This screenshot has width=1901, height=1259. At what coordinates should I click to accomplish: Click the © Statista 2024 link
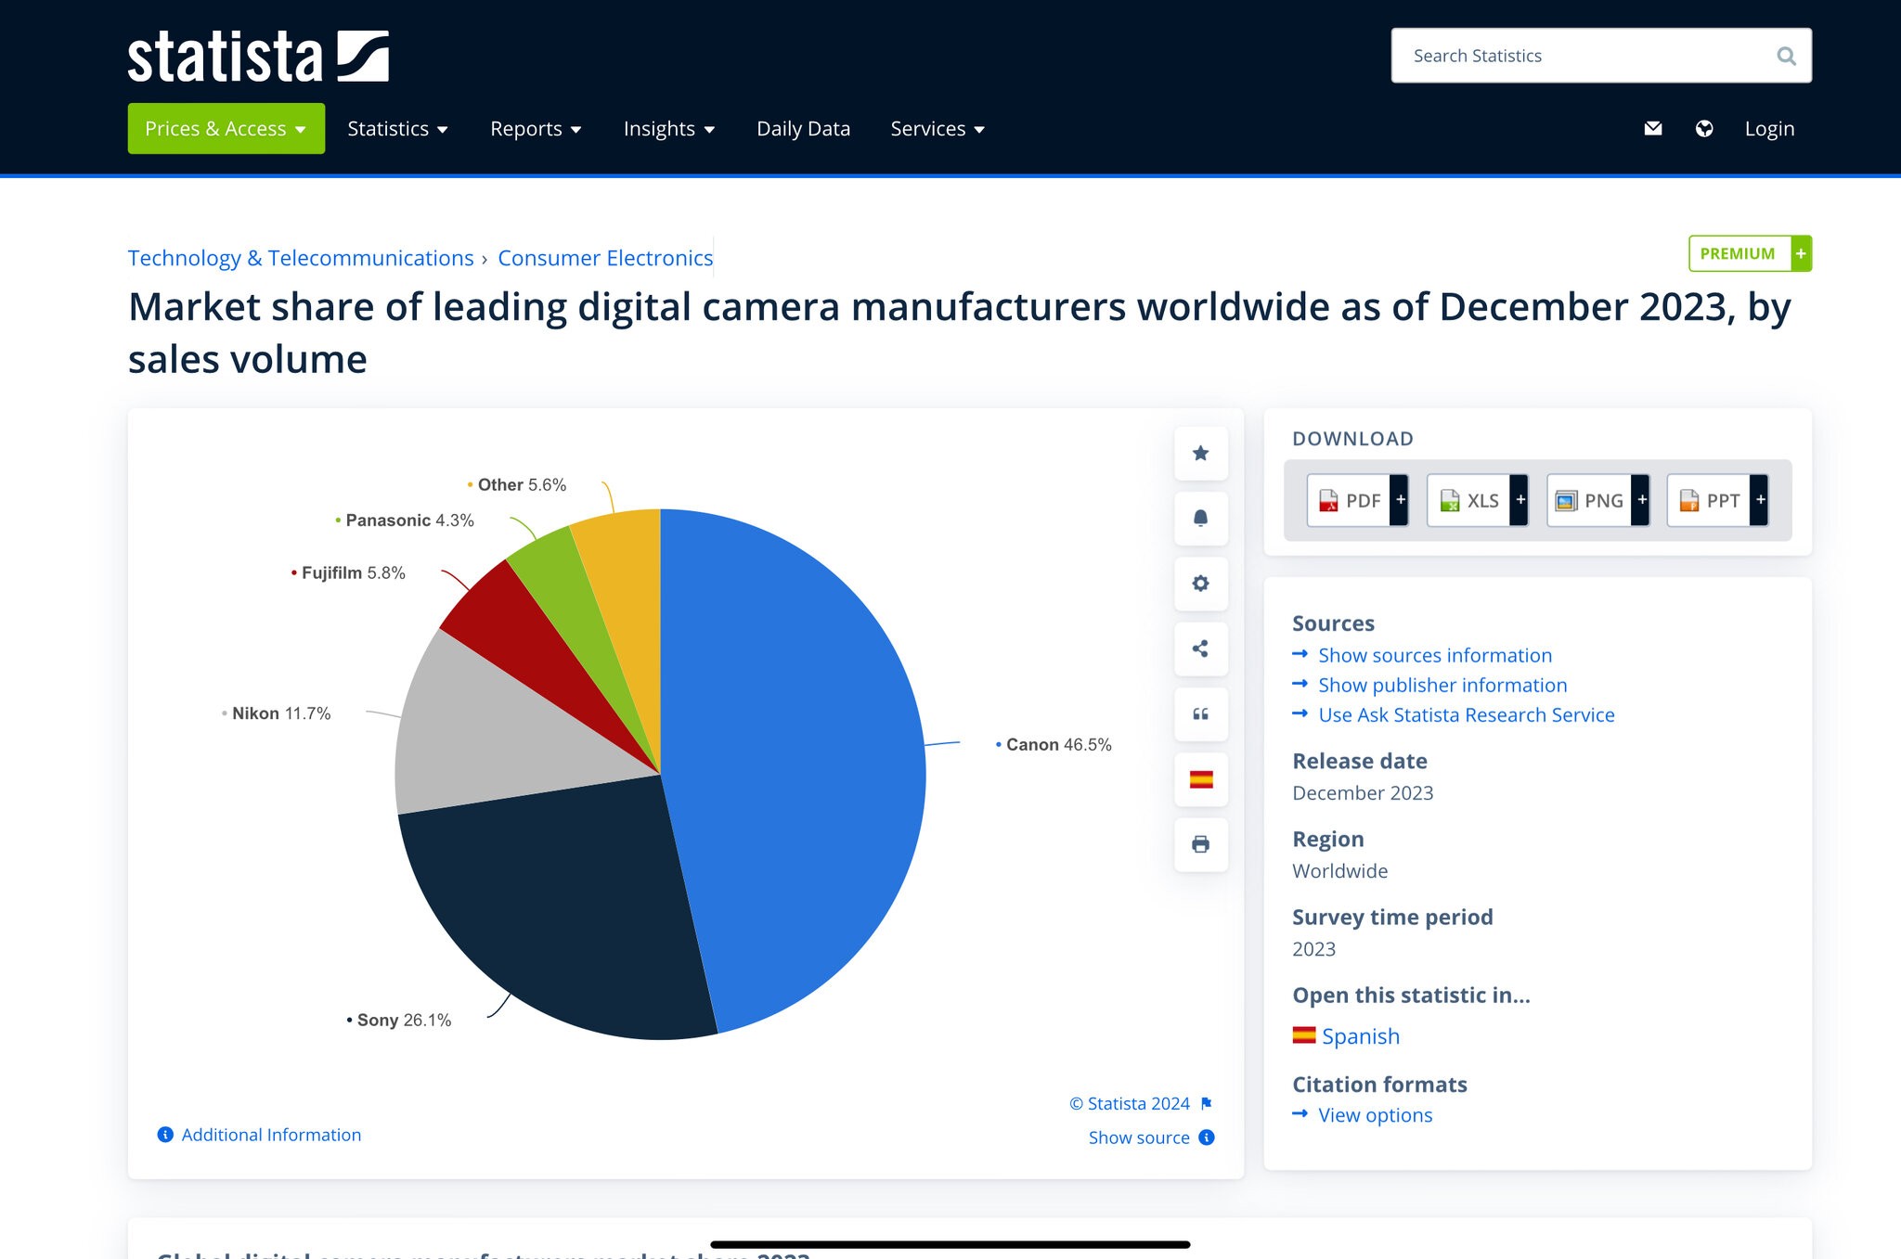[x=1130, y=1103]
